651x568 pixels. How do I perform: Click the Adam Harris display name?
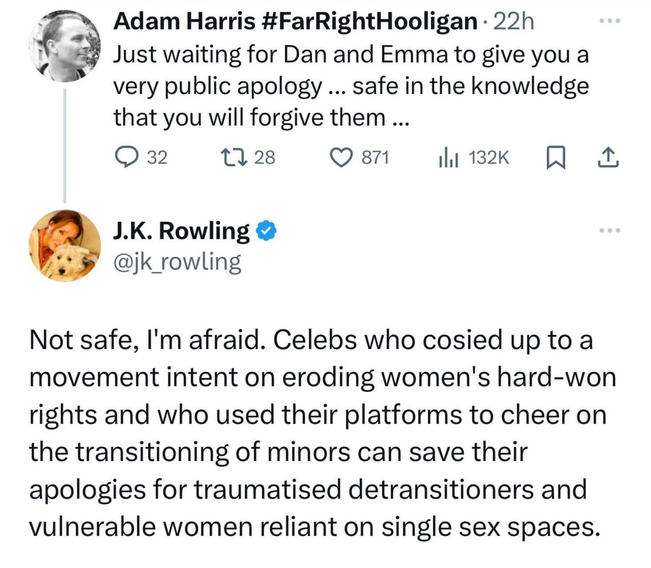[295, 21]
